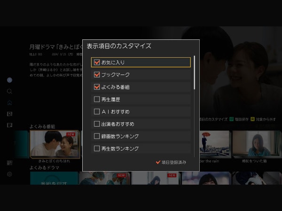
Task: Click the 表示項目のカスタマイズ dialog title
Action: (119, 46)
